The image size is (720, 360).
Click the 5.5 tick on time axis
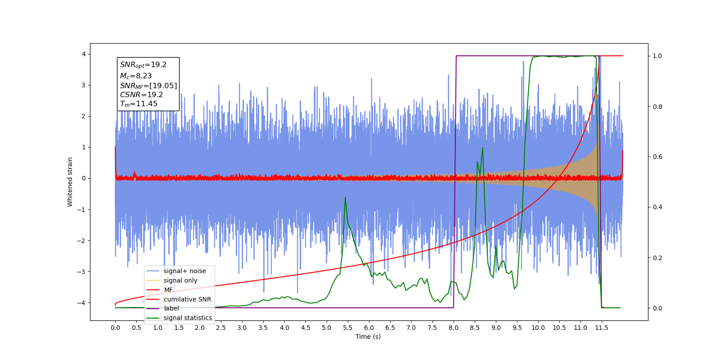pyautogui.click(x=348, y=328)
